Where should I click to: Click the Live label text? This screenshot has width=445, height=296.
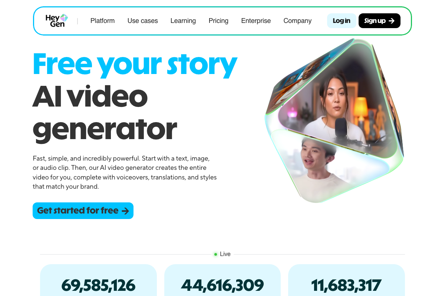(225, 254)
